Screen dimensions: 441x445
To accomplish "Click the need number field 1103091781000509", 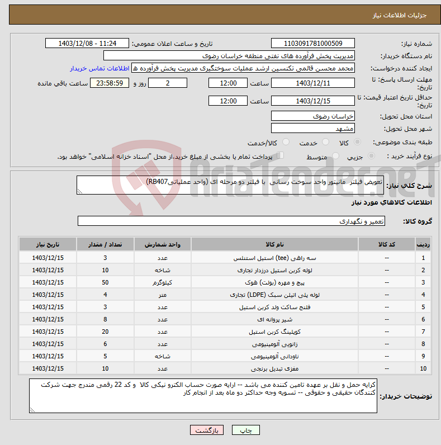I will 313,44.
